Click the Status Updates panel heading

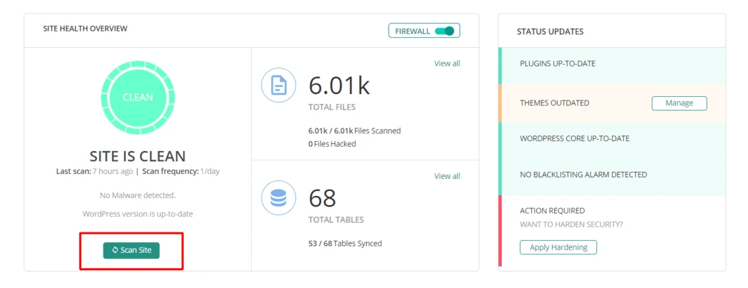point(550,32)
